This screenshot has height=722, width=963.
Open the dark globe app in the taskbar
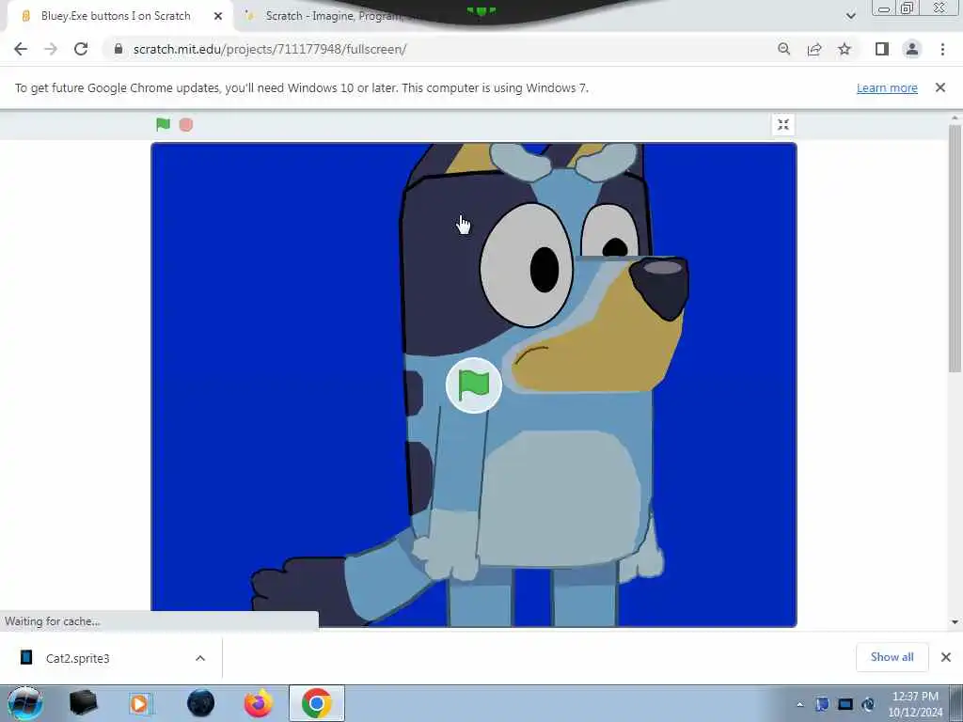201,703
